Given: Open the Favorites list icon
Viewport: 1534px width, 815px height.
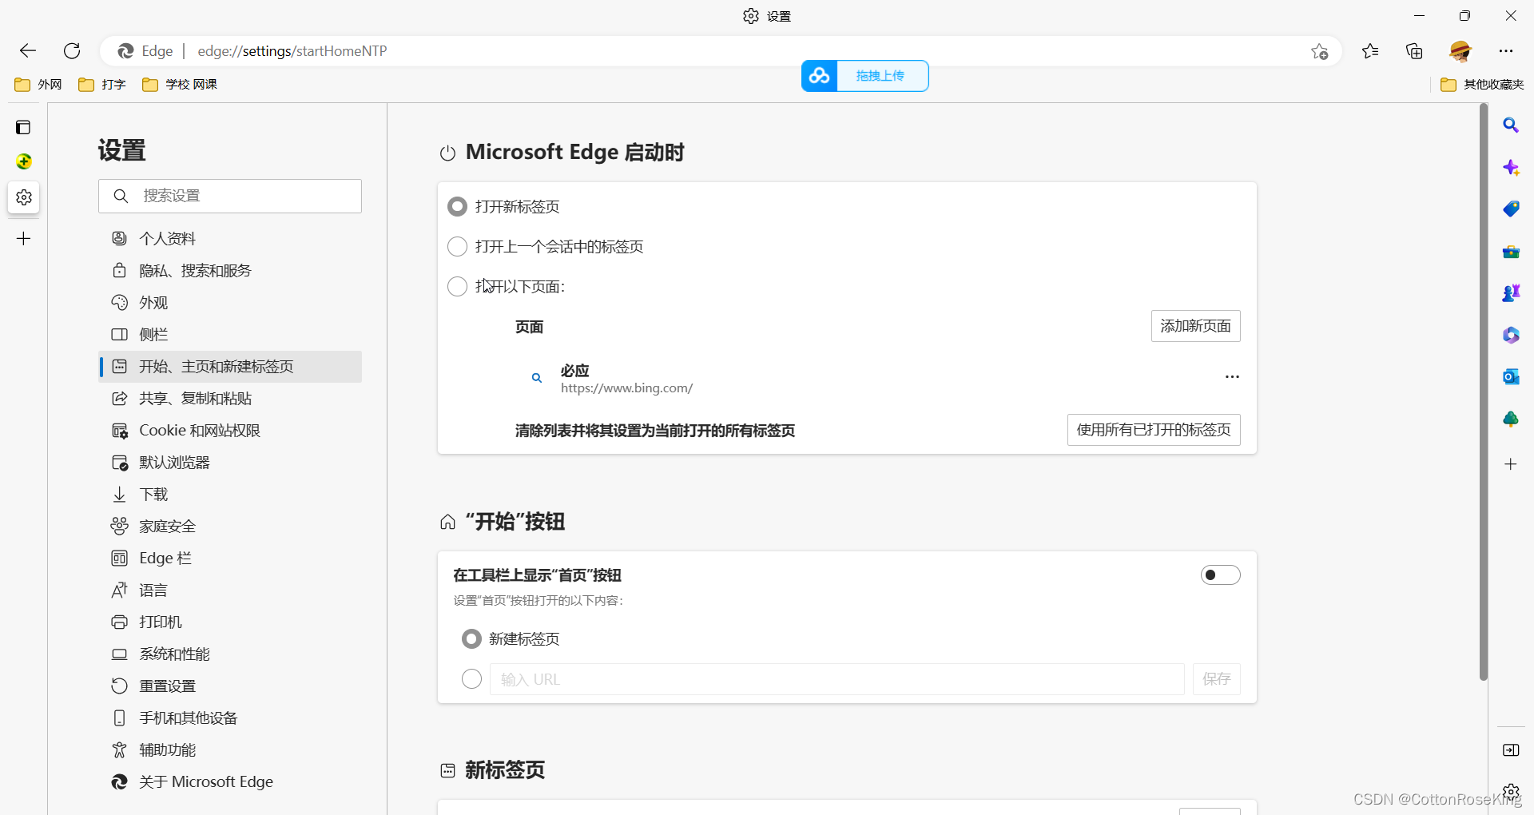Looking at the screenshot, I should (x=1370, y=51).
